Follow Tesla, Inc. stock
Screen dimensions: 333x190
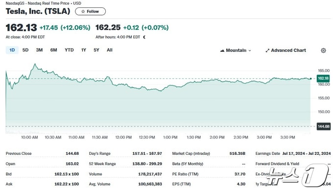(x=90, y=11)
